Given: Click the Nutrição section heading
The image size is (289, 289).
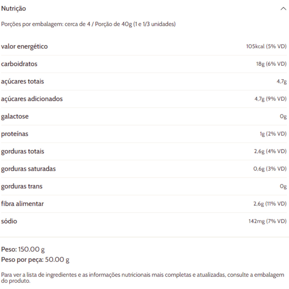Looking at the screenshot, I should [x=14, y=9].
